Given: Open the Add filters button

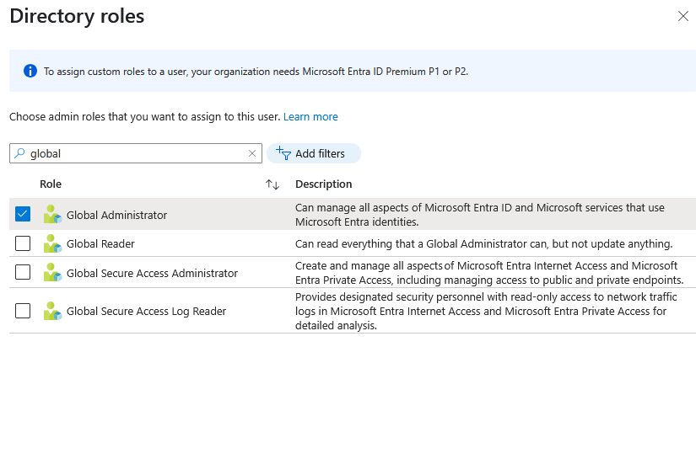Looking at the screenshot, I should click(x=314, y=153).
